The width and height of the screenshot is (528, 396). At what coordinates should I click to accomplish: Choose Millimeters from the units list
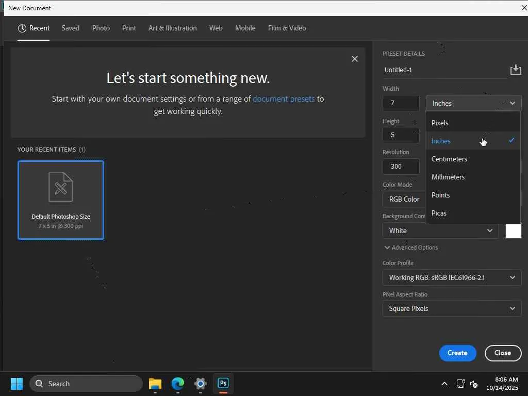(473, 177)
